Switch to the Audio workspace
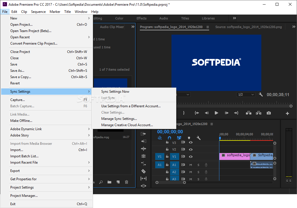Viewport: 297px width, 208px height. 163,18
